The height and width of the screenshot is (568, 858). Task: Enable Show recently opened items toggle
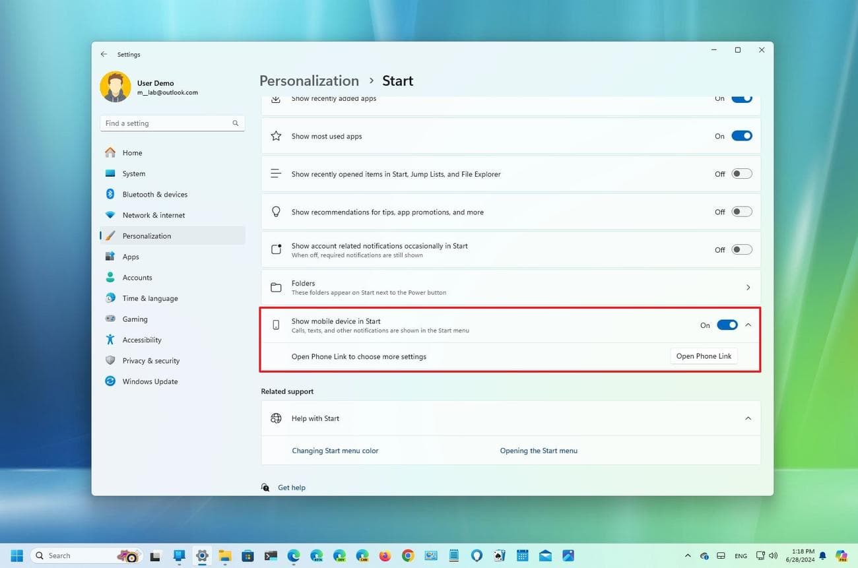[742, 174]
